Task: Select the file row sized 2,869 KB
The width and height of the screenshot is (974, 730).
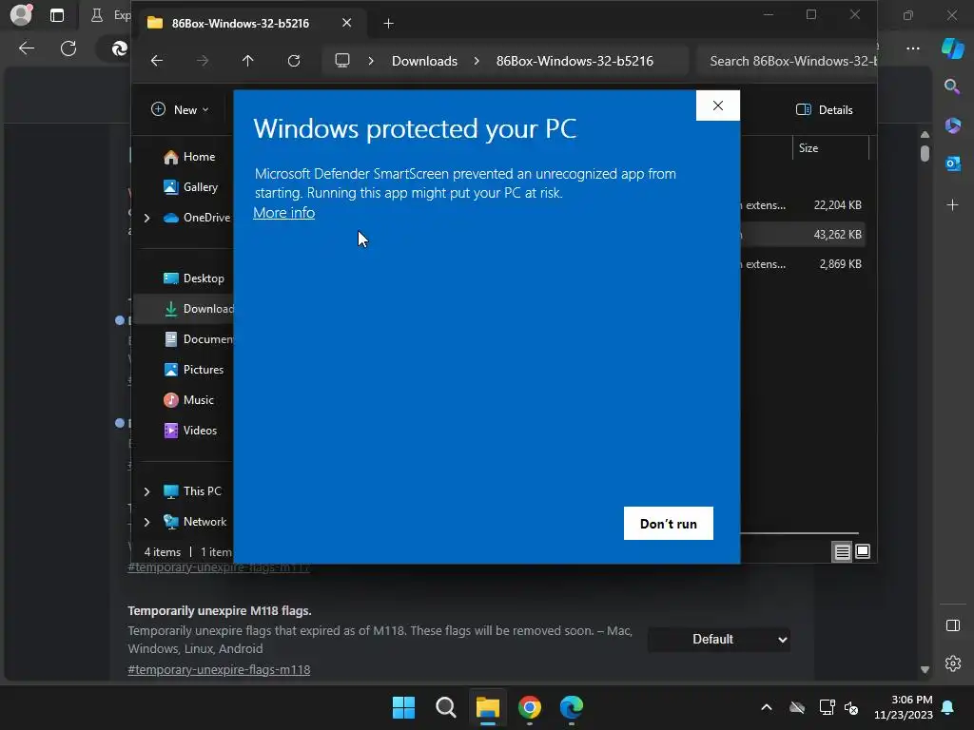Action: pos(801,264)
